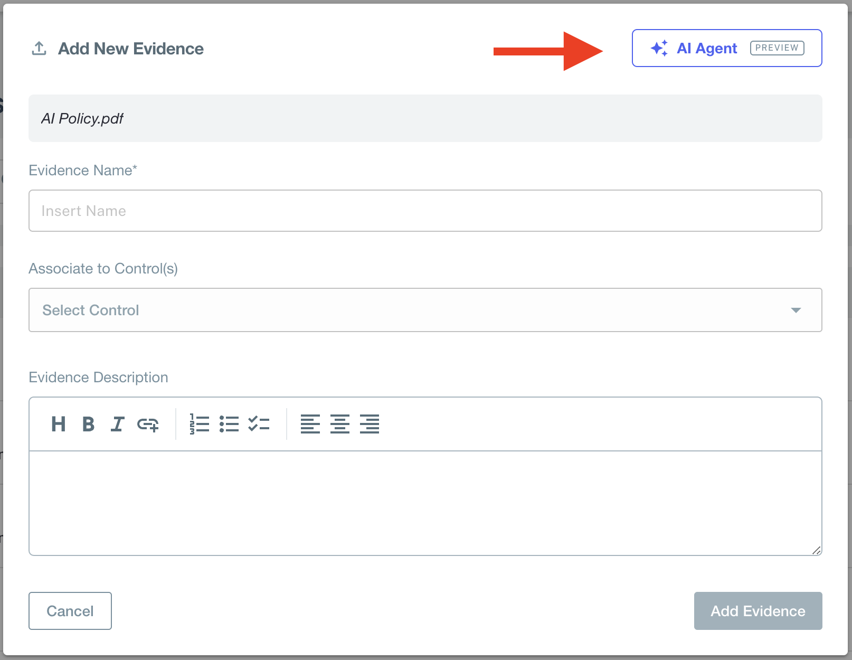Align description text to the right
The image size is (852, 660).
click(370, 424)
